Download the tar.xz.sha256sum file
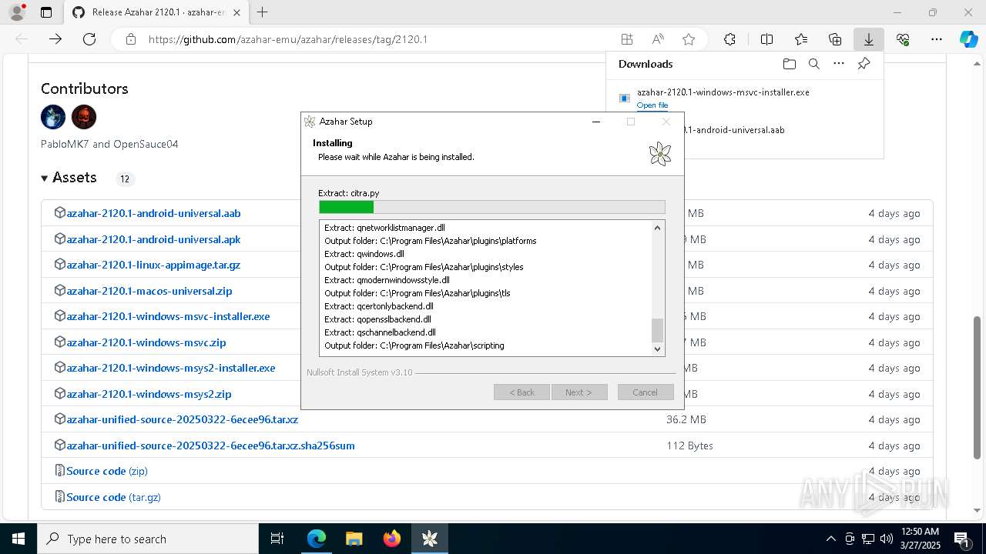The height and width of the screenshot is (554, 986). click(x=210, y=446)
